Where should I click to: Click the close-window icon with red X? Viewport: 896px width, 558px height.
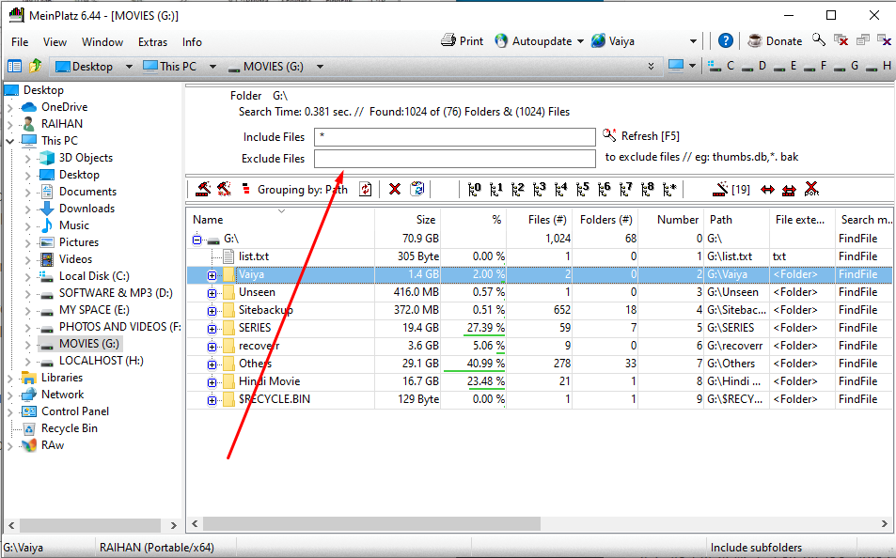point(841,40)
